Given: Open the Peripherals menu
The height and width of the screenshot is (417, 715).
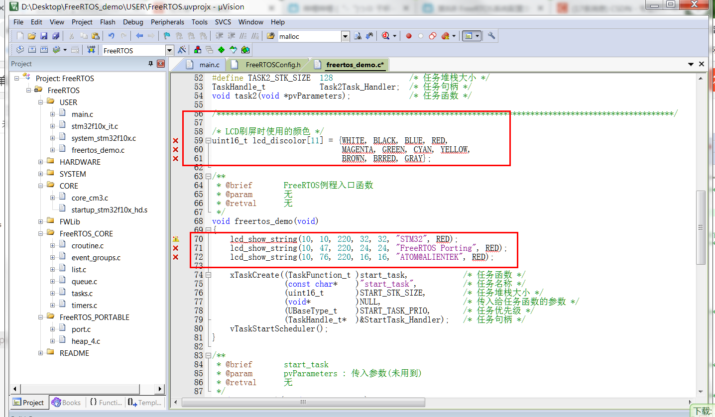Looking at the screenshot, I should point(167,22).
